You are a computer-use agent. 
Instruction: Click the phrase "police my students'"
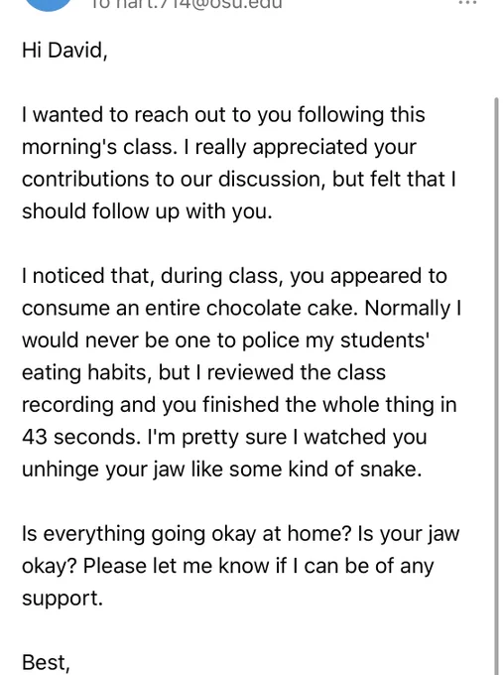335,340
